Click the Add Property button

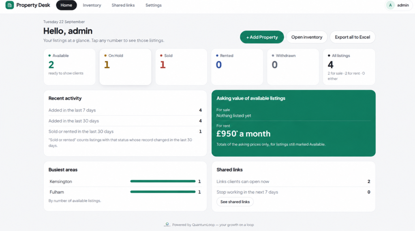tap(262, 37)
